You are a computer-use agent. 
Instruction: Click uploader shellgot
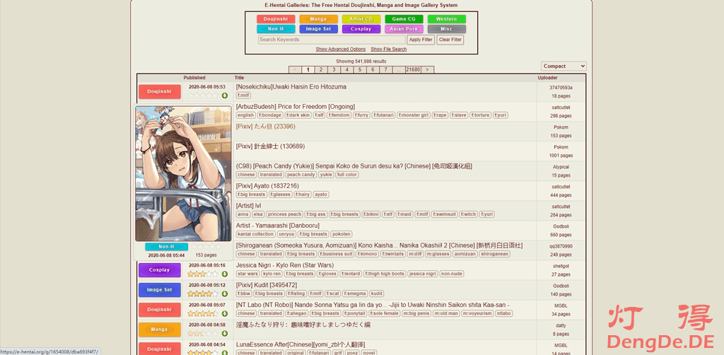(561, 266)
